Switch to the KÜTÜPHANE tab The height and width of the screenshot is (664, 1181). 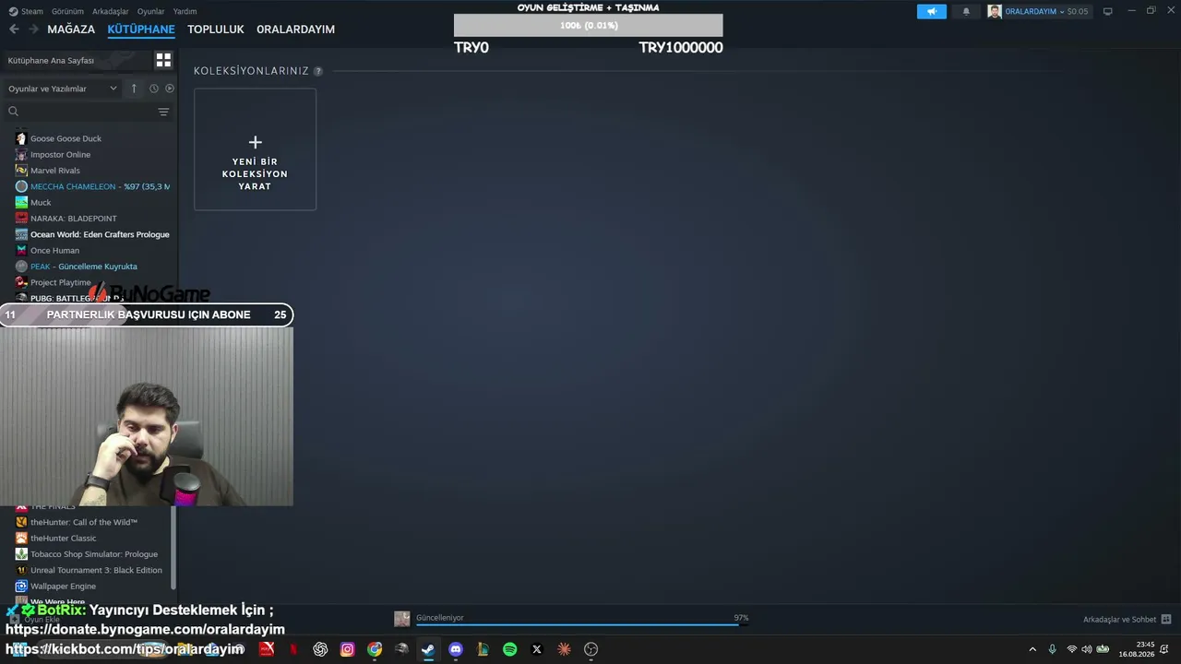pyautogui.click(x=141, y=30)
